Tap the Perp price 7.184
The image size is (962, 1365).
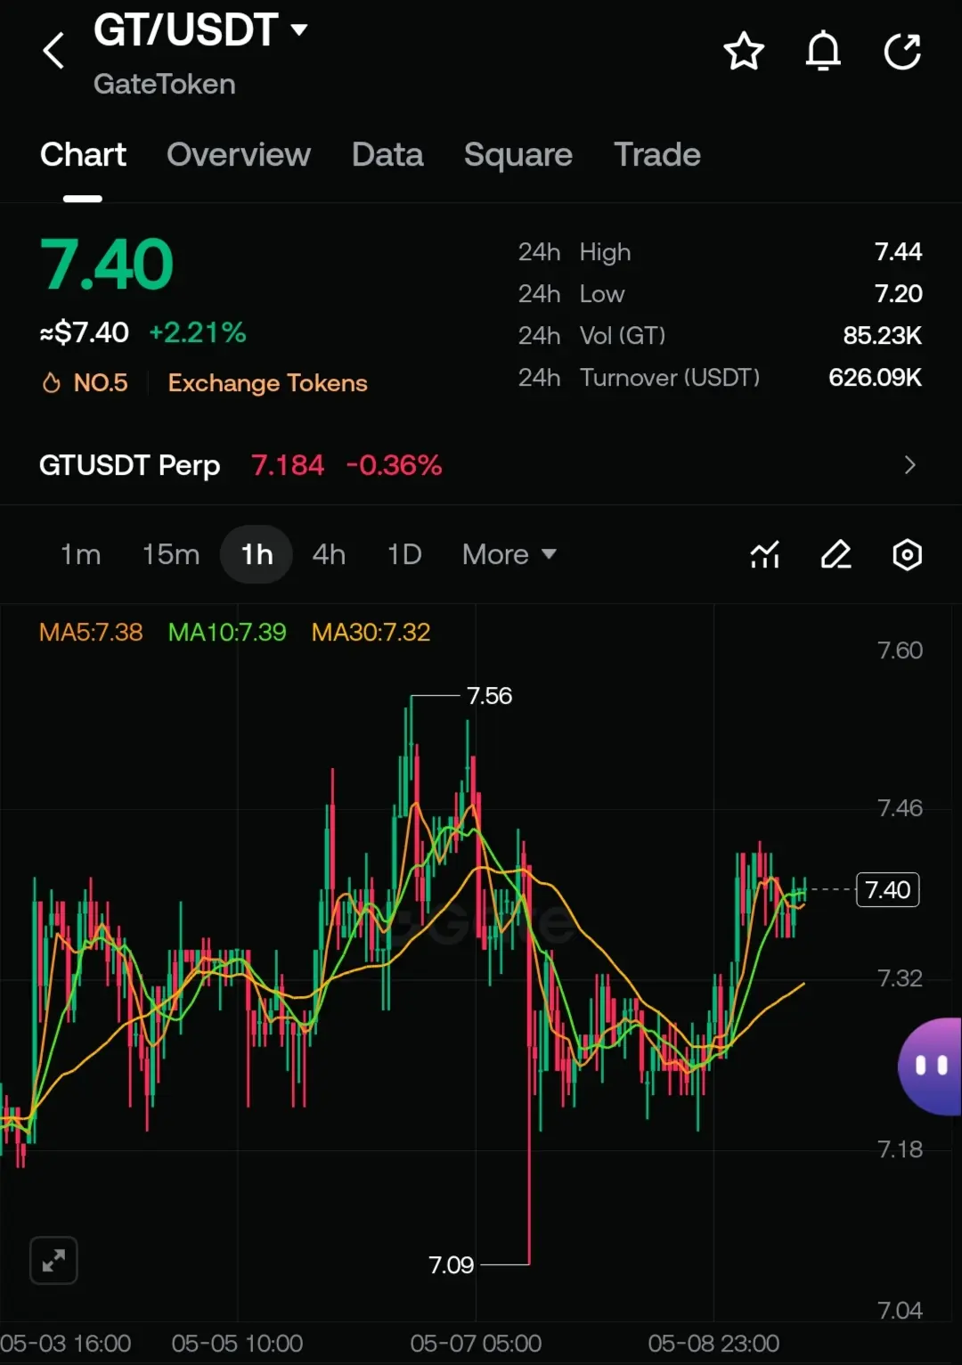click(288, 465)
